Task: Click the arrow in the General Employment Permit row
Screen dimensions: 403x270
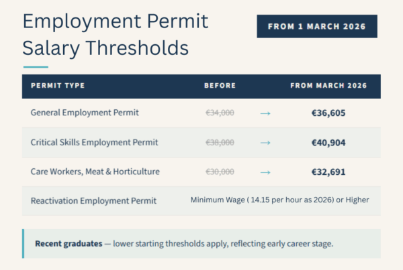Action: pyautogui.click(x=265, y=113)
